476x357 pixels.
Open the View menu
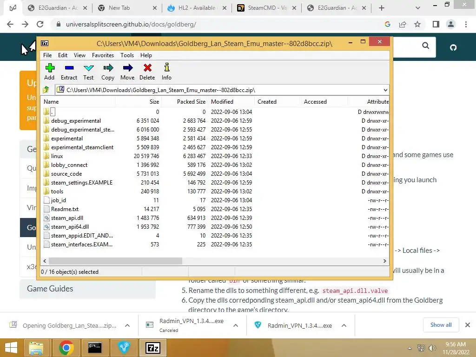[x=79, y=55]
